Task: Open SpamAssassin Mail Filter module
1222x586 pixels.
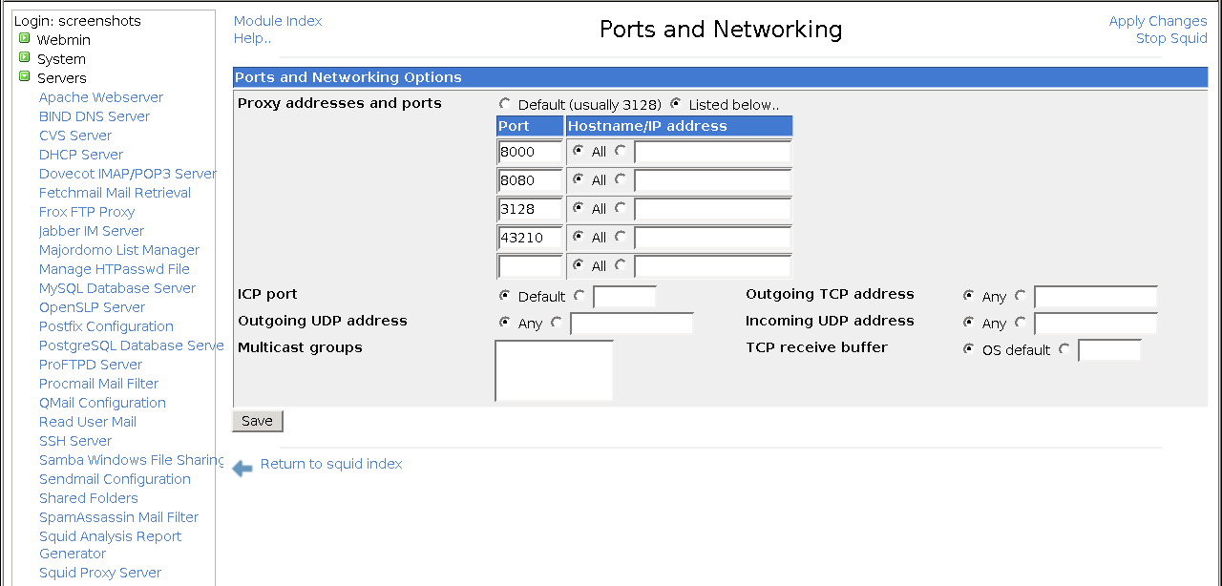Action: (118, 517)
